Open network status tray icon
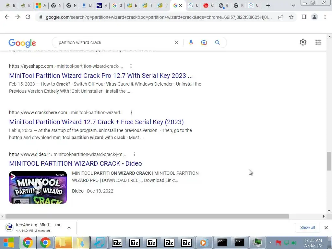 [x=286, y=243]
